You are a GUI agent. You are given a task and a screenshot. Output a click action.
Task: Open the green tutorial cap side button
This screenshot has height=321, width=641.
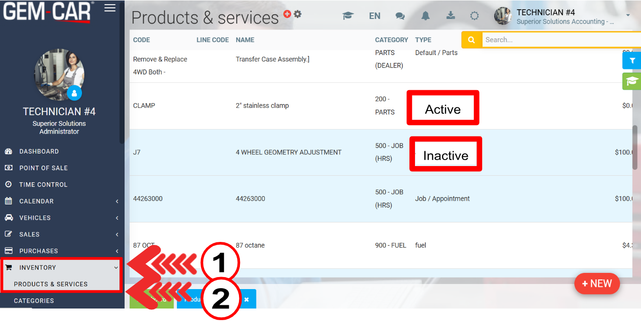(631, 81)
